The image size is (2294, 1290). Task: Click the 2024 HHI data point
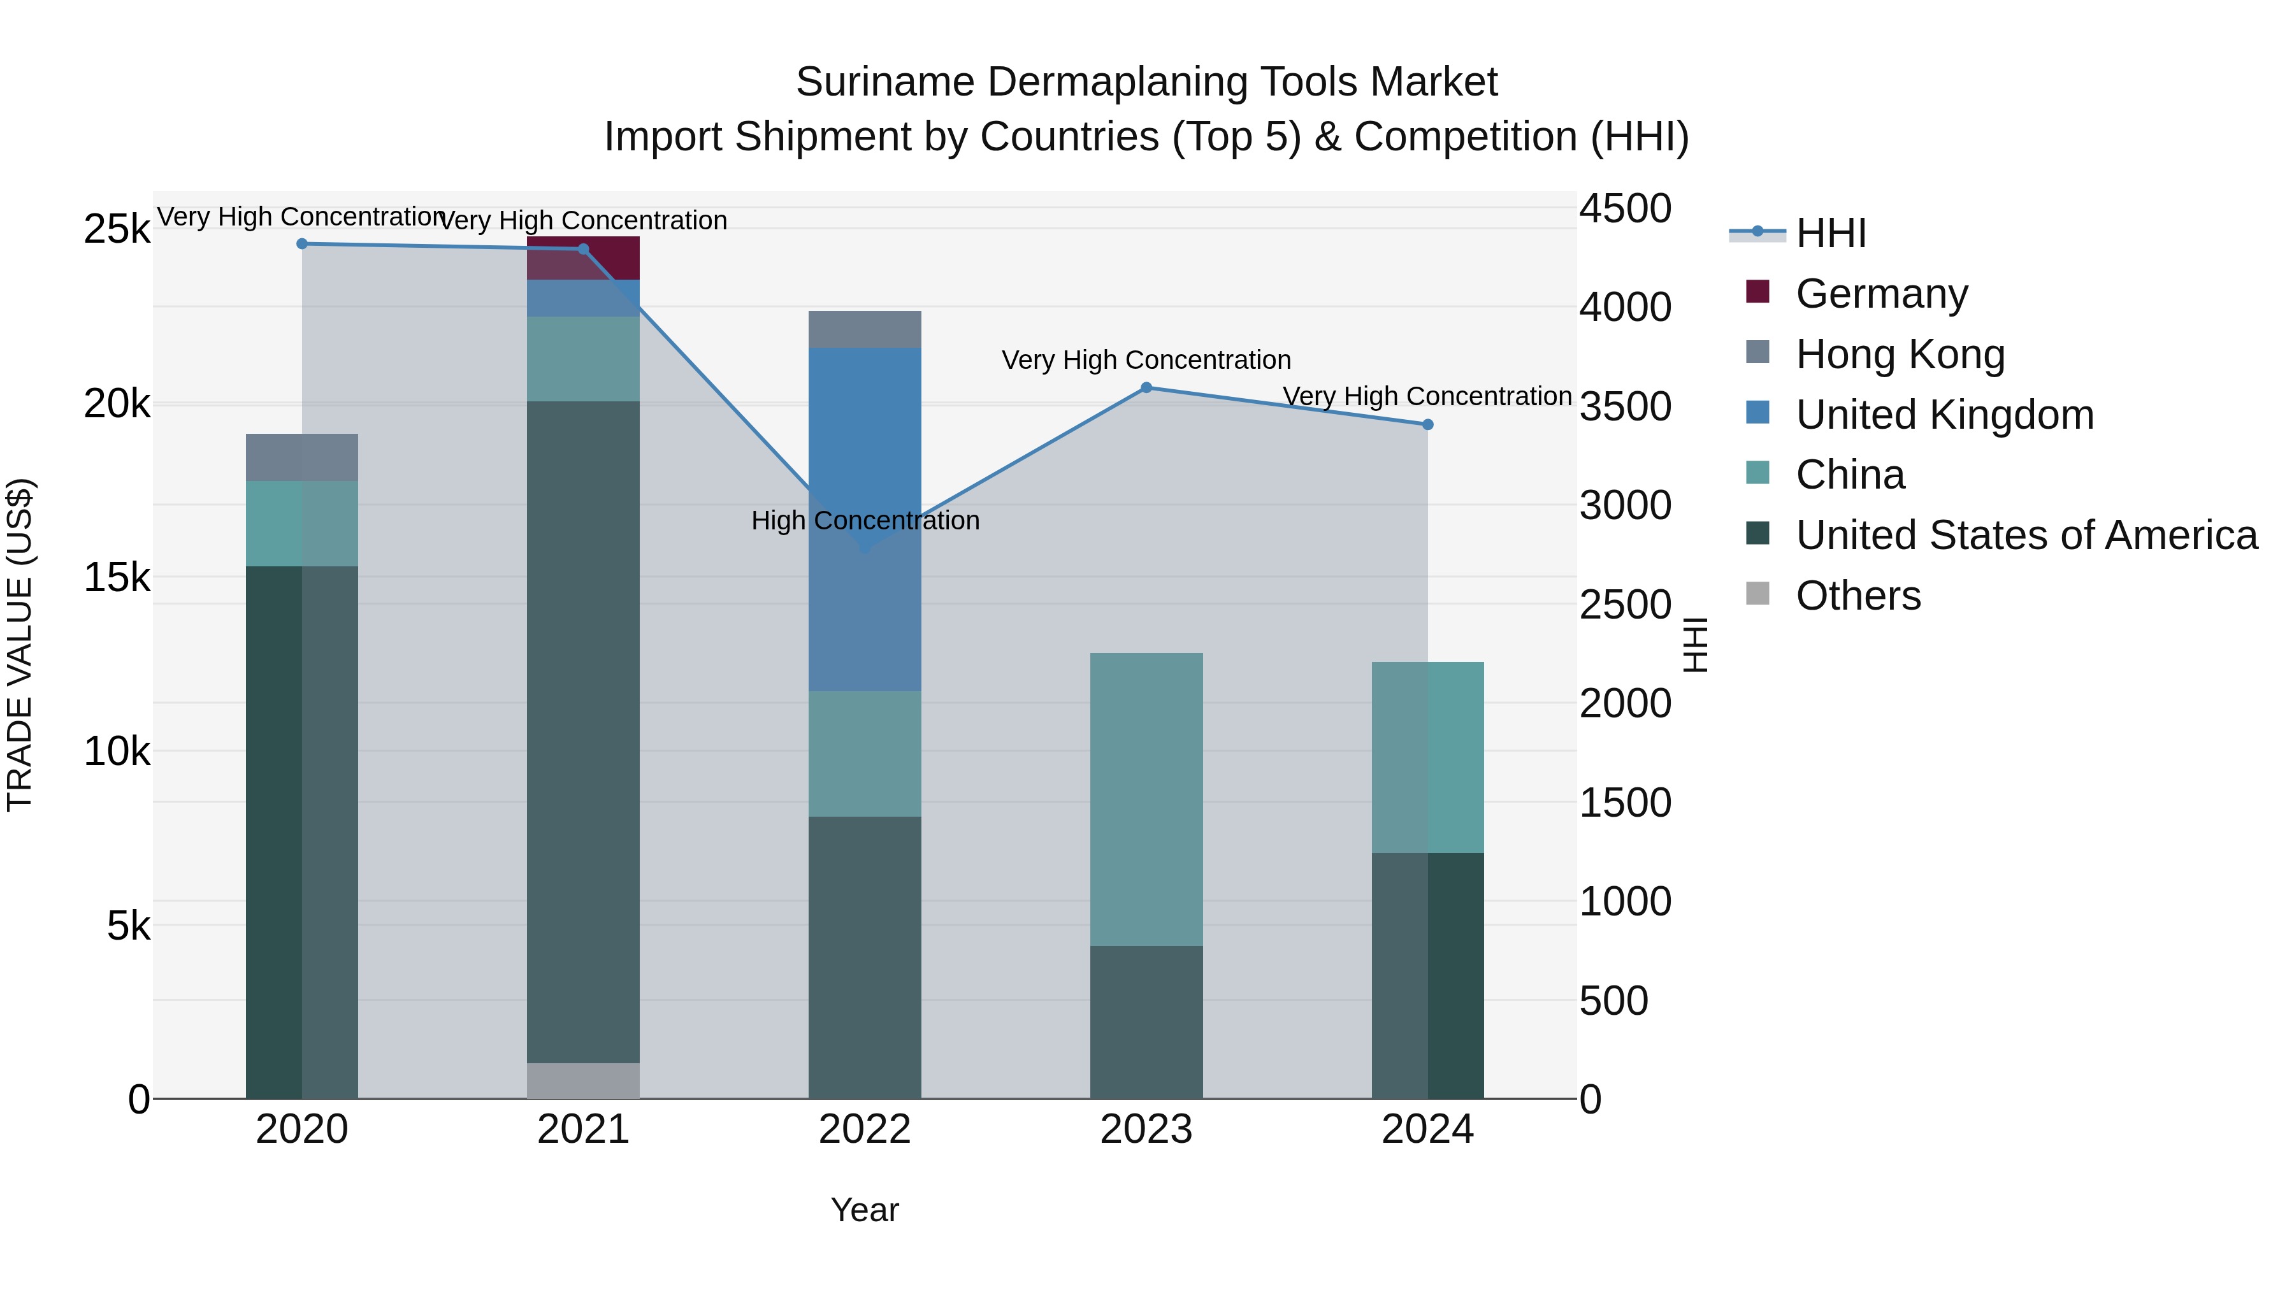click(1427, 425)
